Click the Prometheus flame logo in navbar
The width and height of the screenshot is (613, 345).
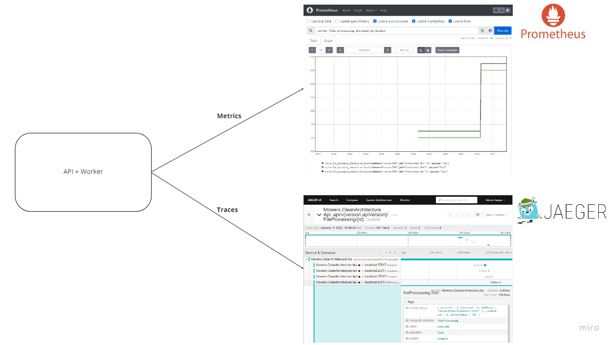click(x=310, y=10)
